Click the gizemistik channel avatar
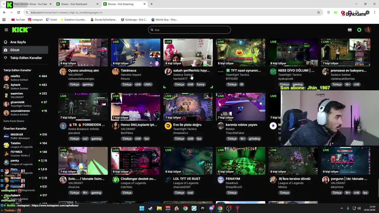This screenshot has height=213, width=379. [6, 104]
